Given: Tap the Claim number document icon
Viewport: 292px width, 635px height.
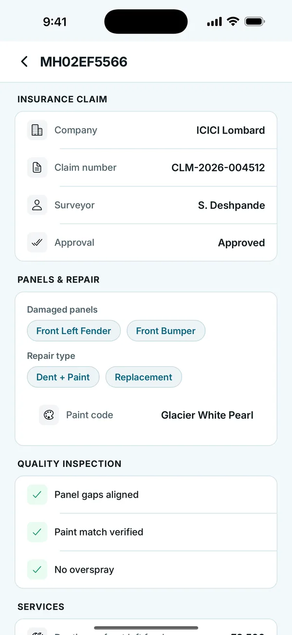Looking at the screenshot, I should coord(37,168).
